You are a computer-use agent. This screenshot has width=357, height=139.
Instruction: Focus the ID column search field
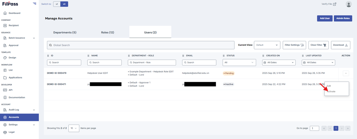coord(64,62)
